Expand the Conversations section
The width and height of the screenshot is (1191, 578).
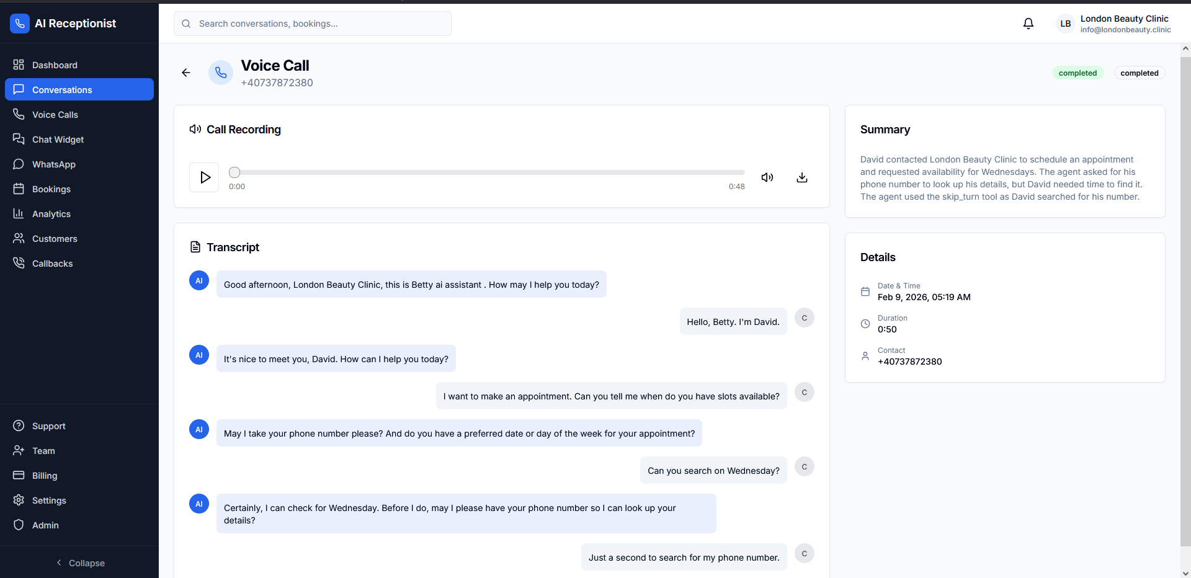62,89
